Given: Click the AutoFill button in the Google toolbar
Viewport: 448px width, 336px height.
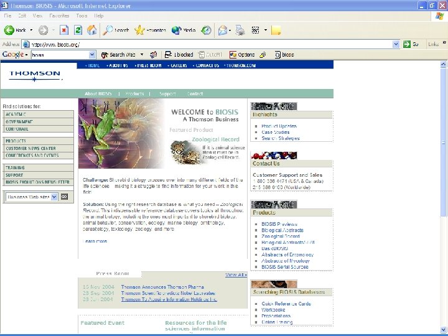Looking at the screenshot, I should coord(210,55).
